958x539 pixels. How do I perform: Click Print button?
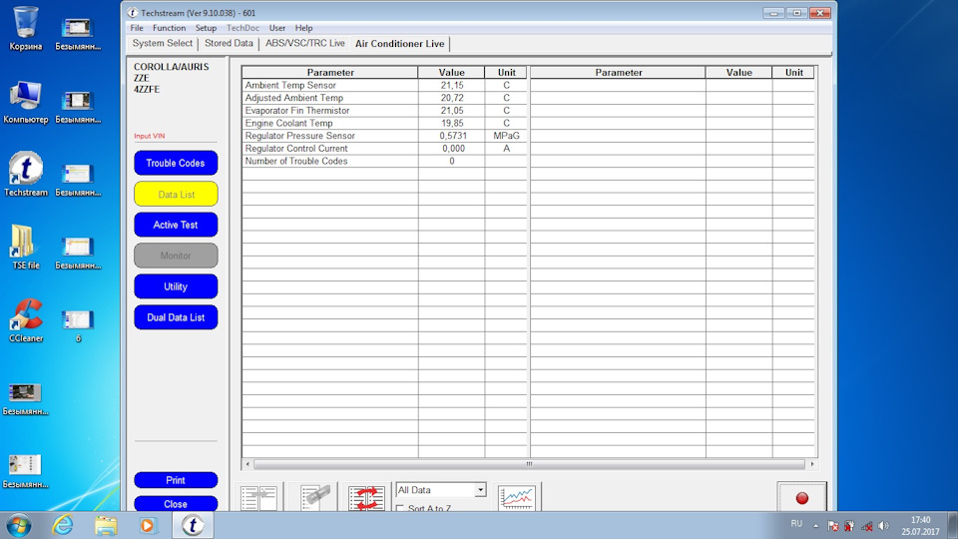pos(176,480)
